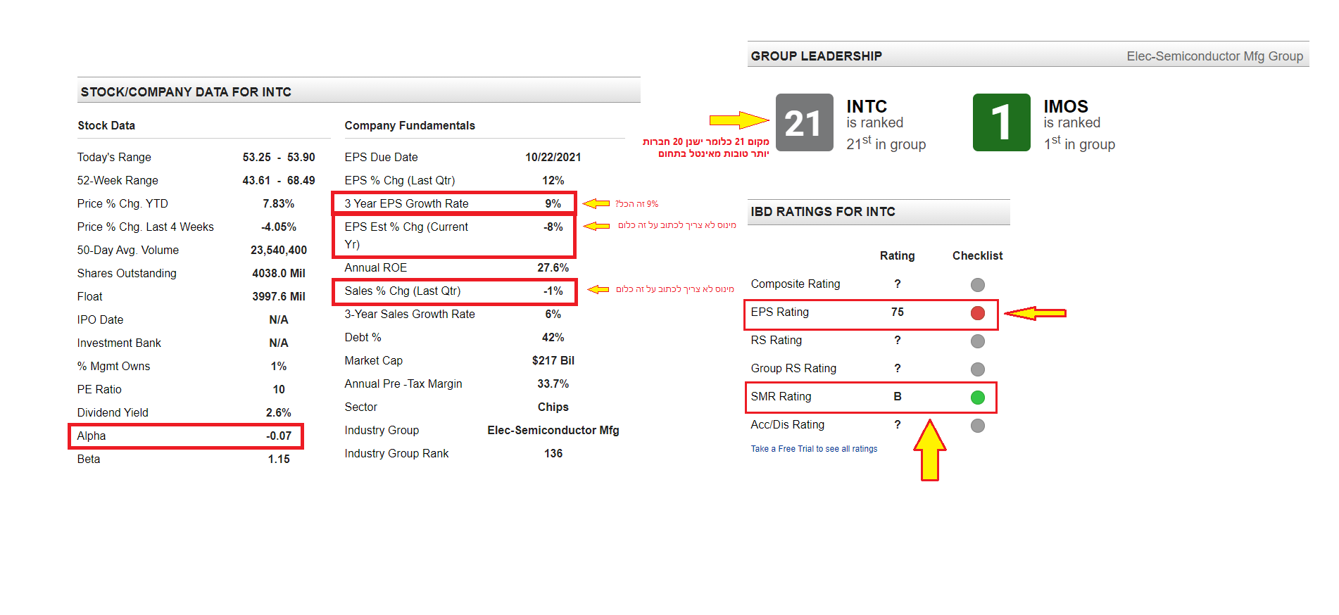Viewport: 1339px width, 615px height.
Task: Click the Beta value '1.15'
Action: [279, 459]
